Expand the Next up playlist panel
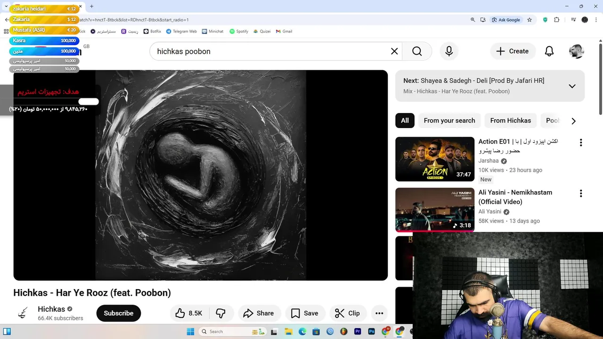The height and width of the screenshot is (339, 603). 572,86
